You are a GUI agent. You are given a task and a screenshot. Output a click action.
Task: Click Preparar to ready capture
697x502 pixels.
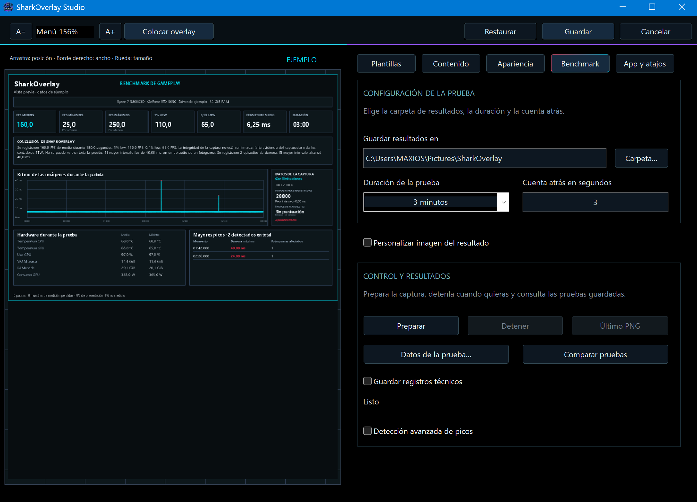point(411,326)
